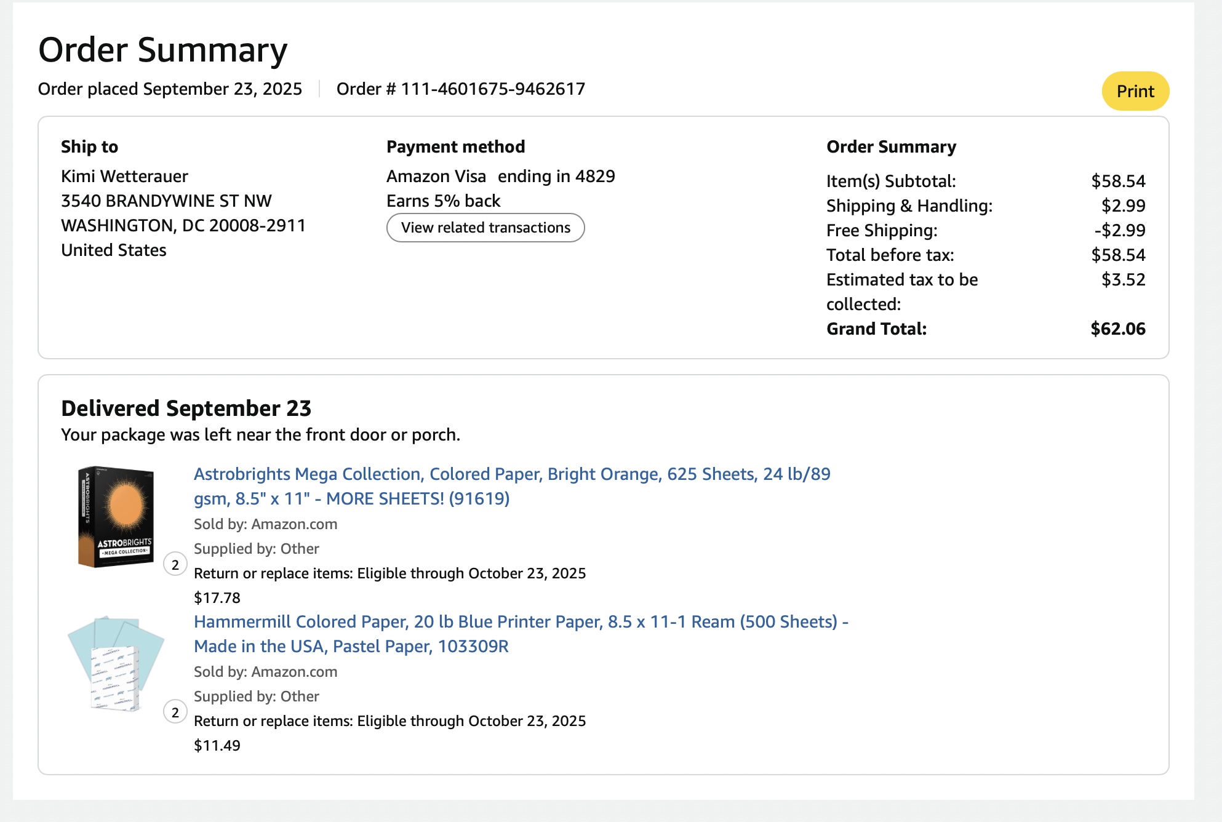Open View related transactions
Screen dimensions: 1222x822
tap(486, 227)
